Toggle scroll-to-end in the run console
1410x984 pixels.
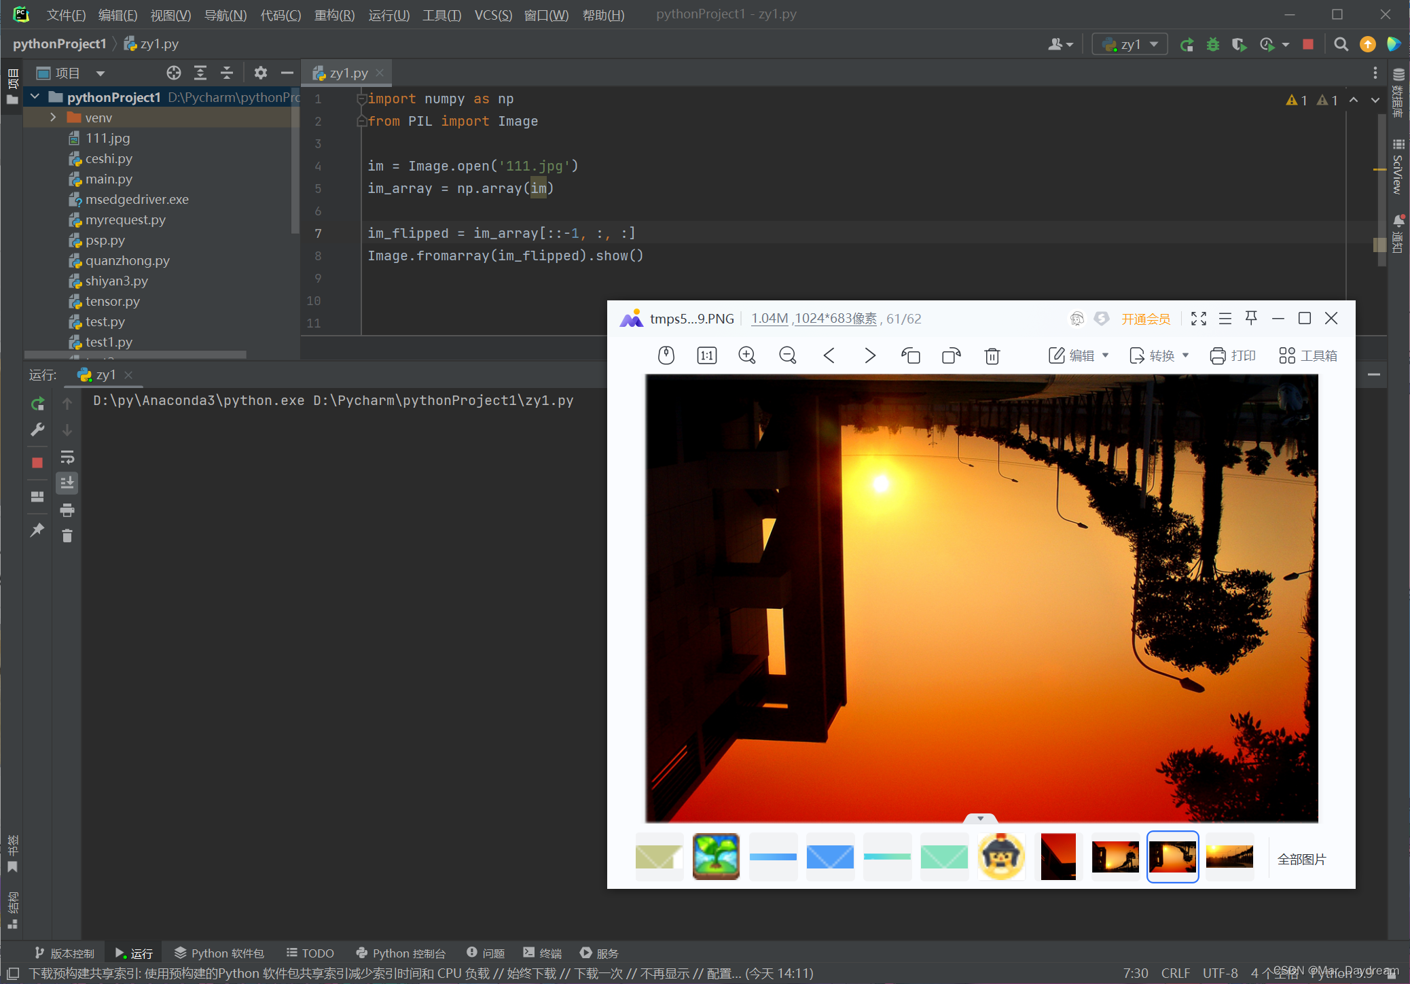67,483
